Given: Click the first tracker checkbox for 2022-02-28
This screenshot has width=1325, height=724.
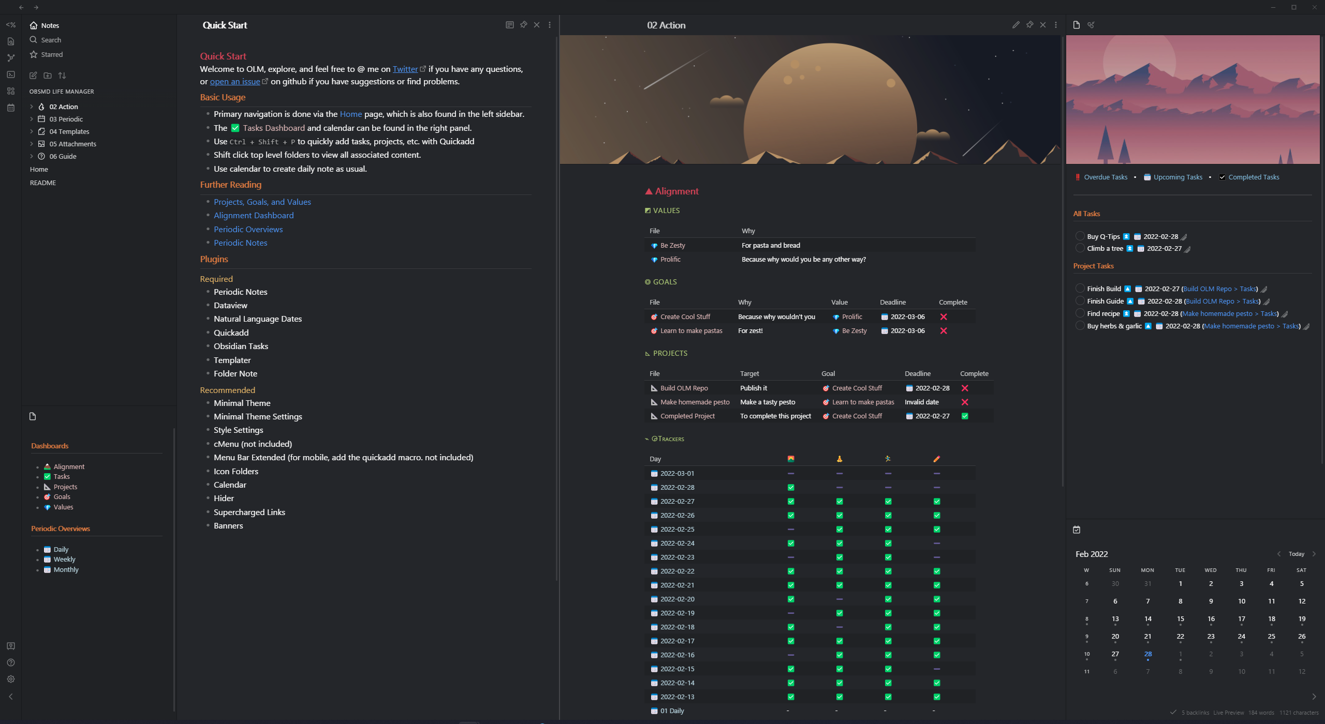Looking at the screenshot, I should pos(791,487).
